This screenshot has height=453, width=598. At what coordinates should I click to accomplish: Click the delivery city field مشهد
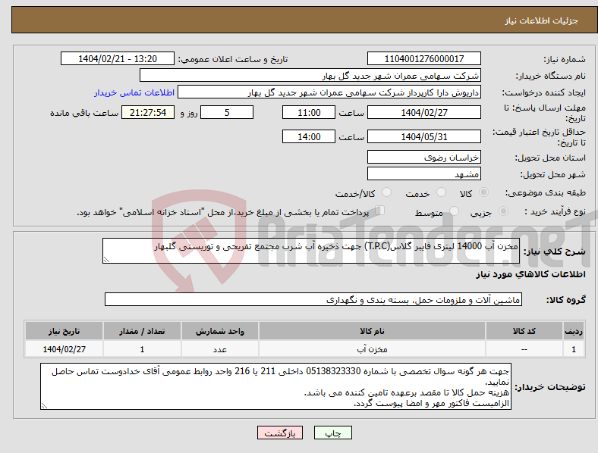coord(423,174)
